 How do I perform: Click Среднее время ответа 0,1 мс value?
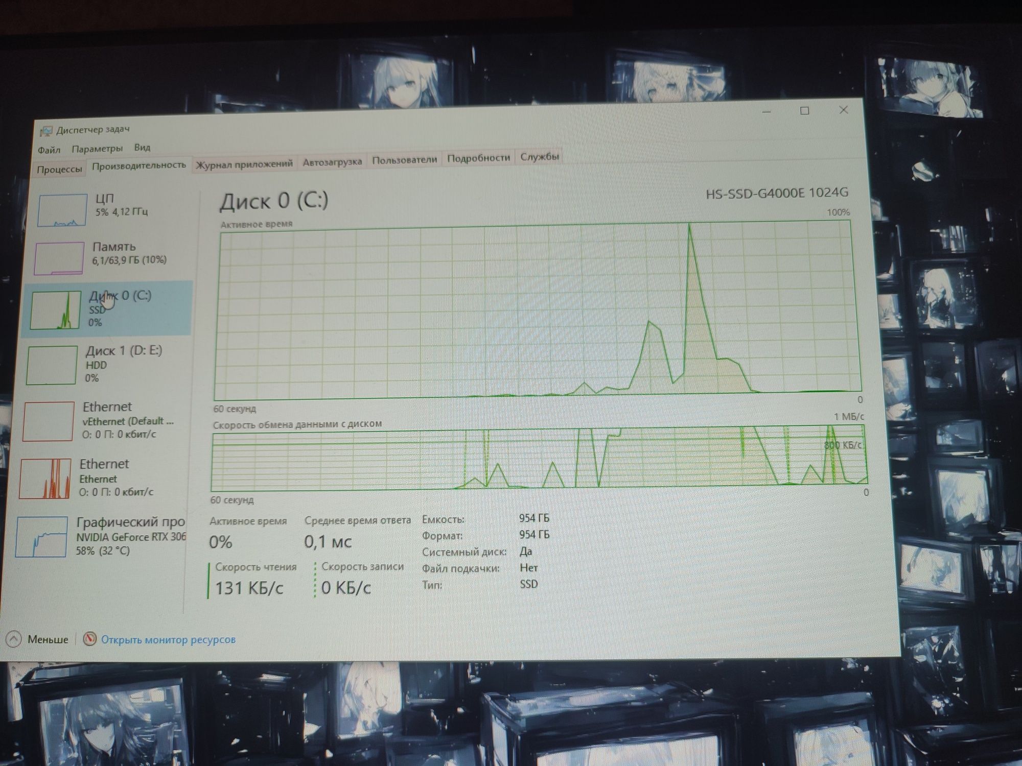point(328,541)
